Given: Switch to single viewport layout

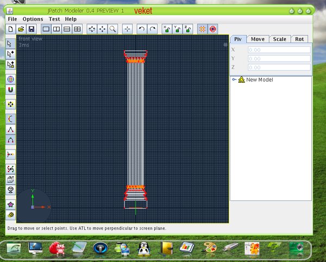Looking at the screenshot, I should (x=46, y=28).
